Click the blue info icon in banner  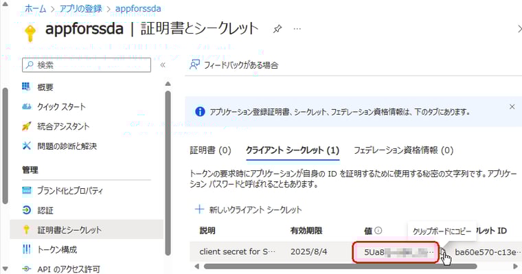[200, 111]
